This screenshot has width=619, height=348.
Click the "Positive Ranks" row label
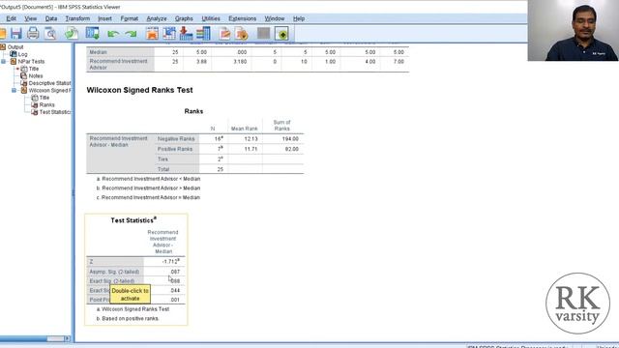click(175, 149)
